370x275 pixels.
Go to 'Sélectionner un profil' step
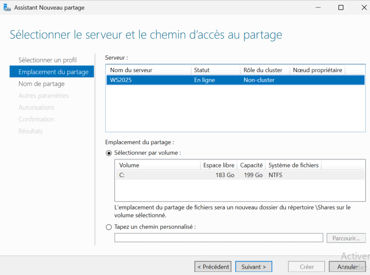48,60
